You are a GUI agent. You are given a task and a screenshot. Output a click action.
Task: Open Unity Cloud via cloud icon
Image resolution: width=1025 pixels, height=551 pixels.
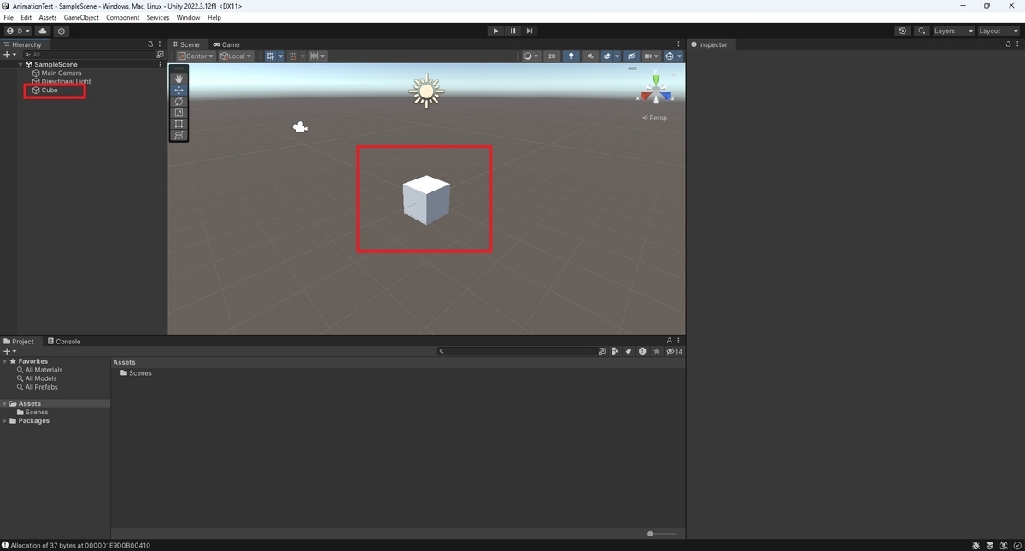pyautogui.click(x=43, y=31)
